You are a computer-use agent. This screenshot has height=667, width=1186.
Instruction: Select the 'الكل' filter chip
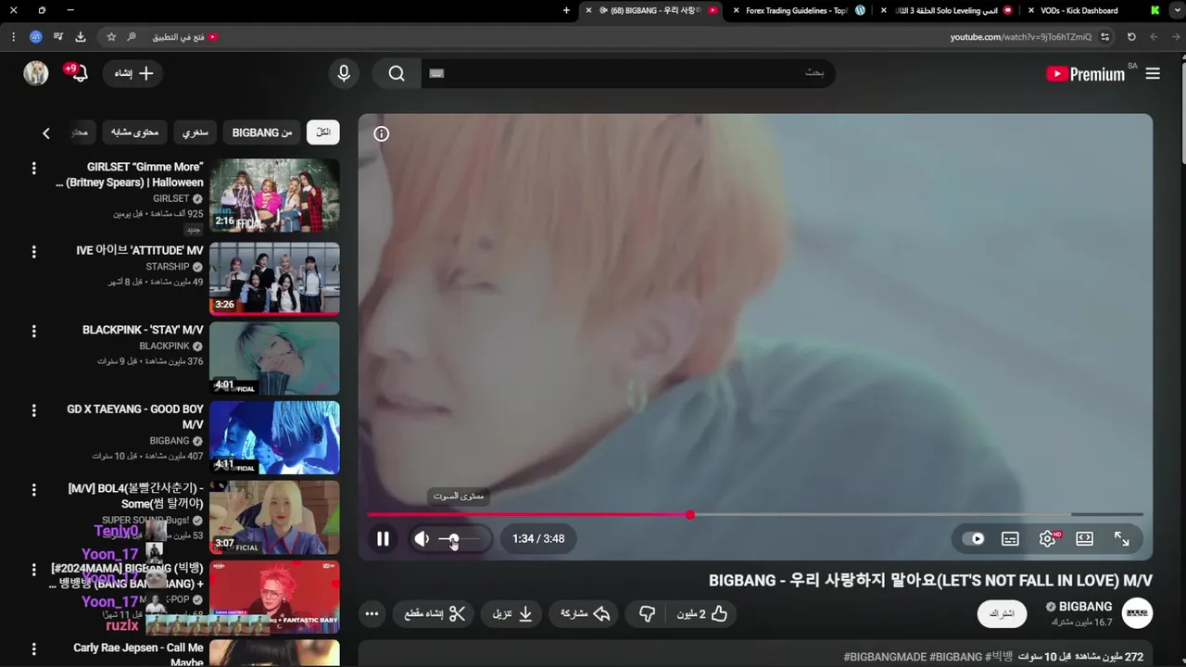[323, 132]
